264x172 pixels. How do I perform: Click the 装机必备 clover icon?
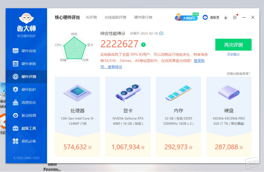[x=15, y=141]
